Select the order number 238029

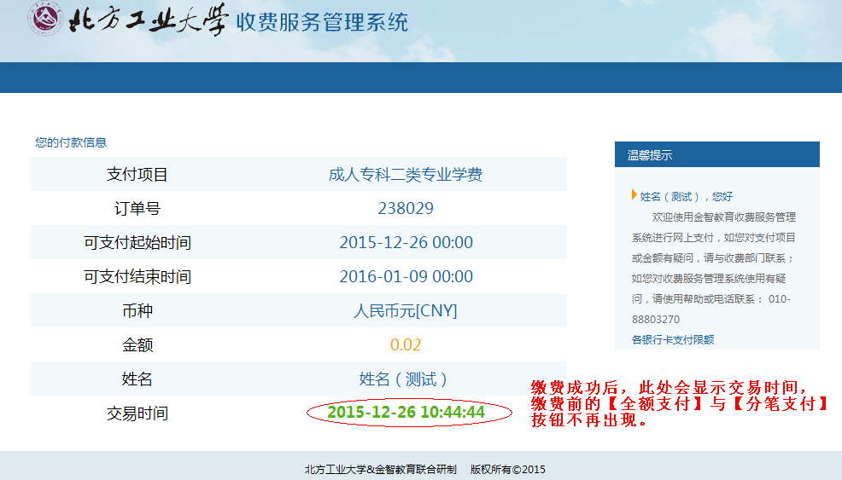[x=406, y=209]
